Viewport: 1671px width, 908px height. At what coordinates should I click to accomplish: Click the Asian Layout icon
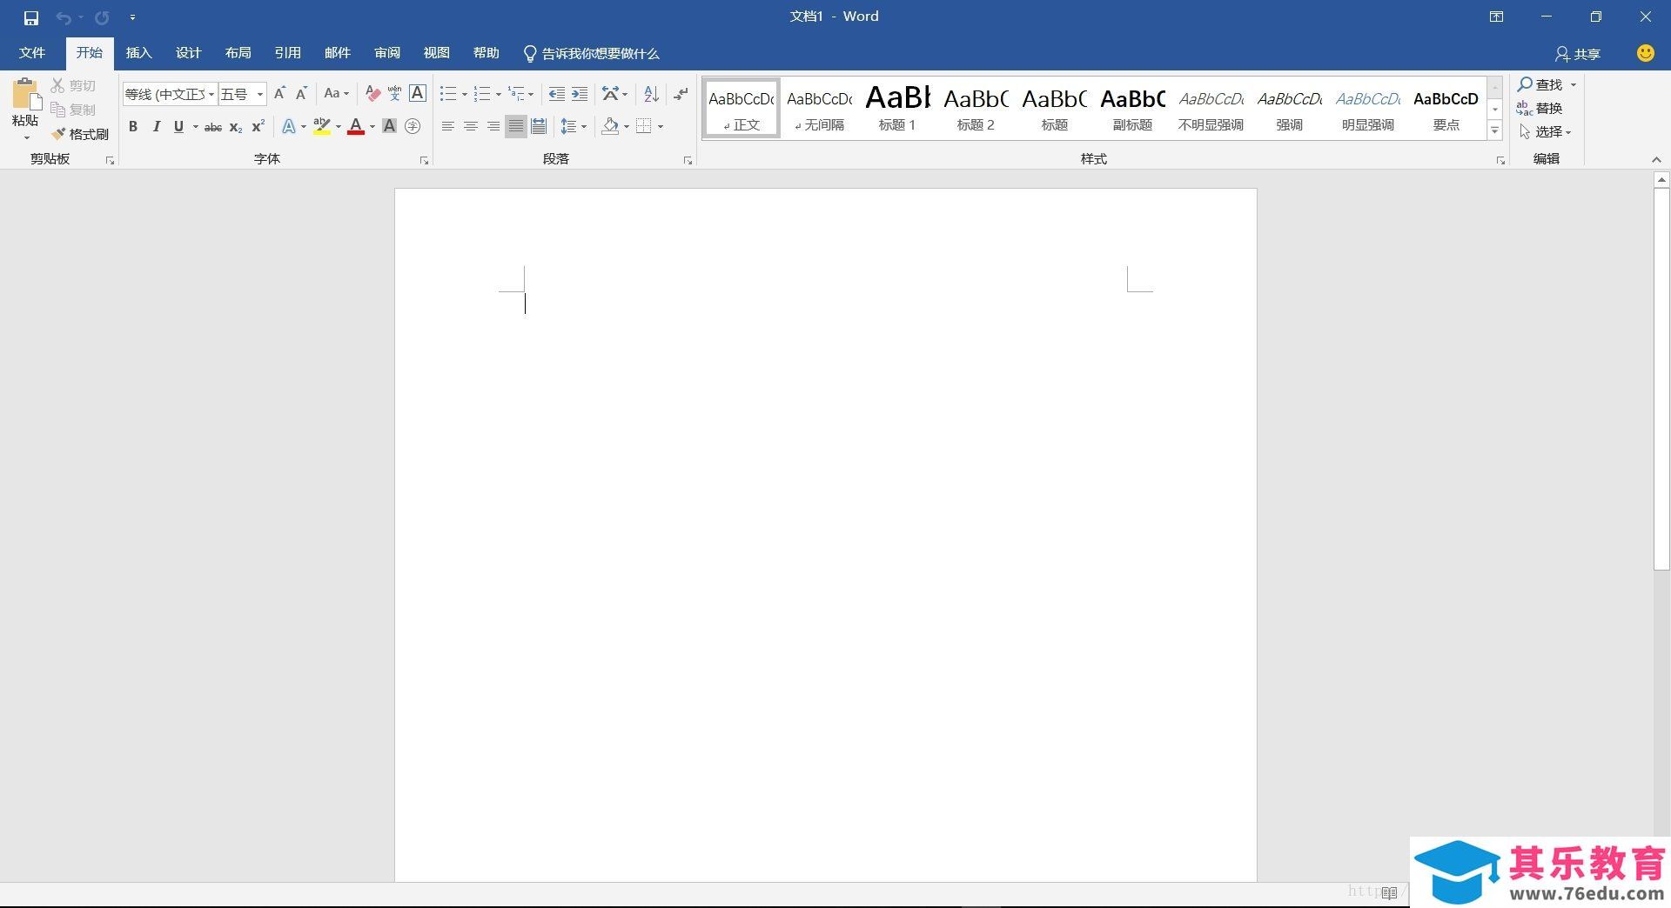611,93
